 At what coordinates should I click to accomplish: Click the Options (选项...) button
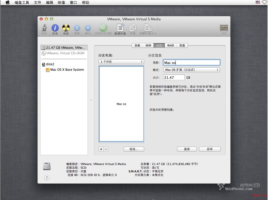[x=134, y=149]
